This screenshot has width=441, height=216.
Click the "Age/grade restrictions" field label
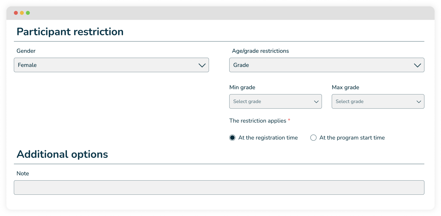click(x=260, y=51)
